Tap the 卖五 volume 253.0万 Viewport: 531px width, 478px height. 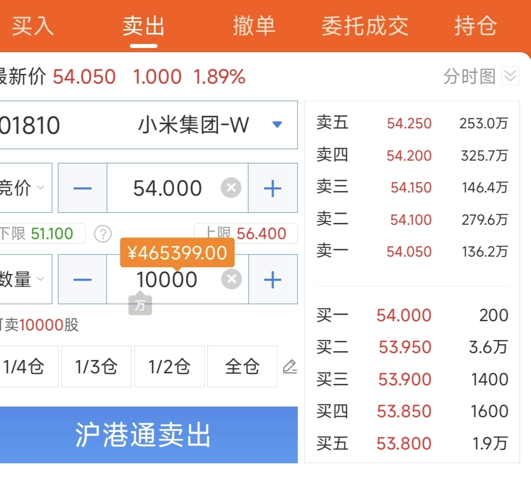click(x=483, y=123)
